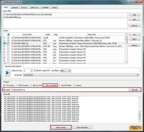Click the Start muxing button
144x132 pixels.
[x=61, y=127]
